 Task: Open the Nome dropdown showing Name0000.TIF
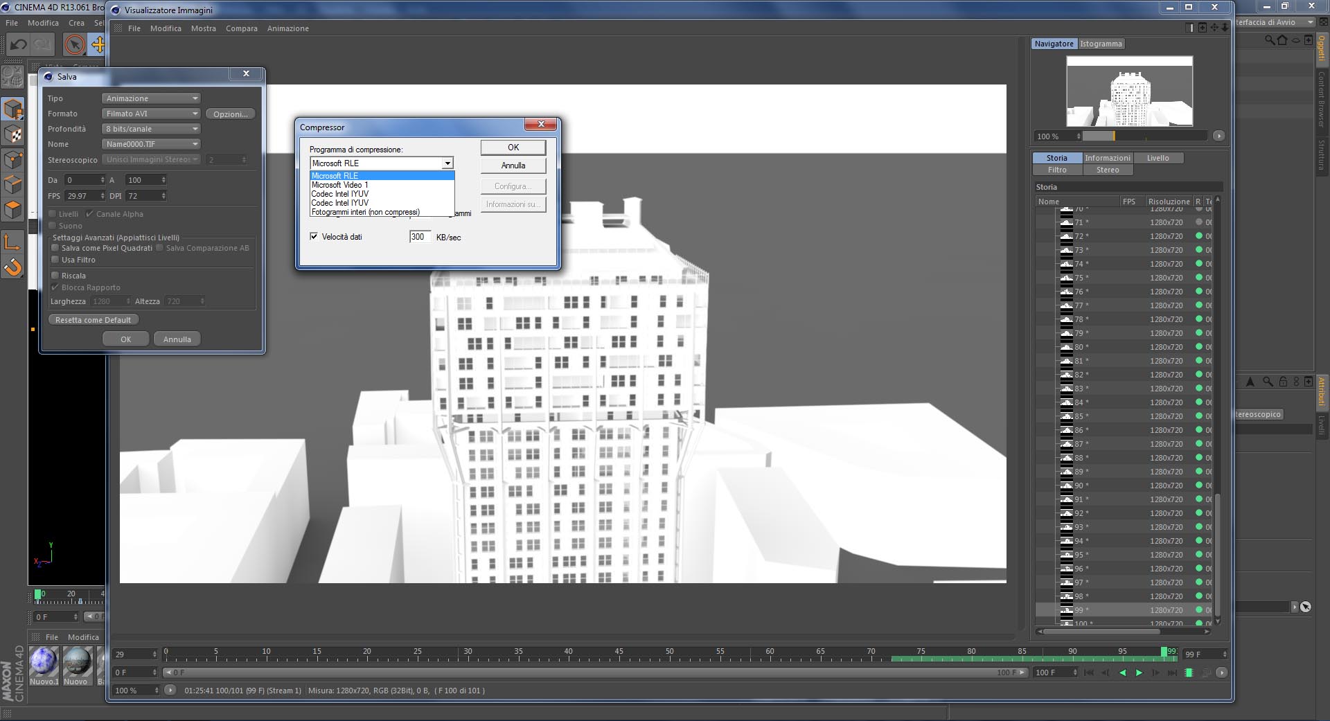pos(151,144)
